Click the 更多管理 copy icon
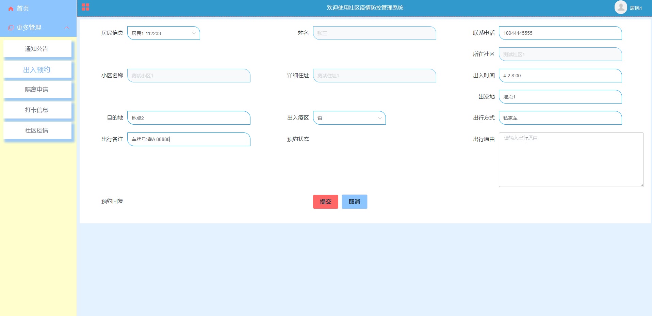 11,28
